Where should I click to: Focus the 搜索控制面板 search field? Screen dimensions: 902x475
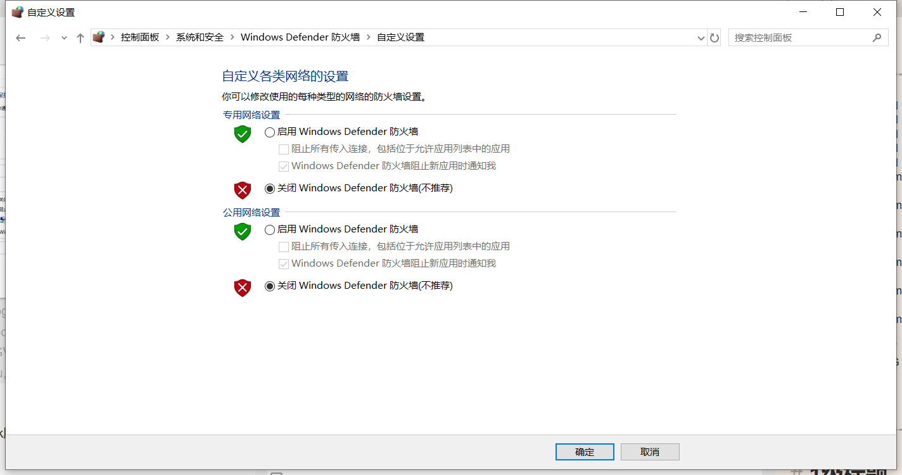coord(800,38)
